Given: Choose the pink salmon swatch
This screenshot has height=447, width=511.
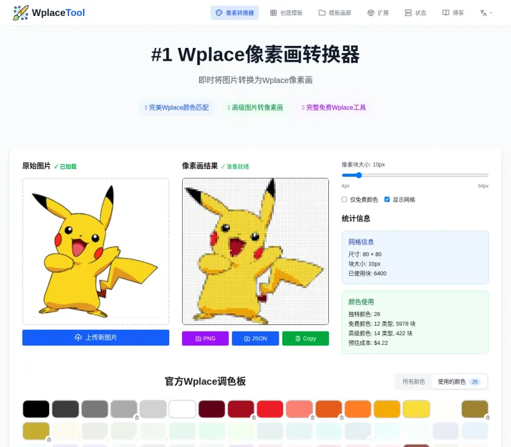Looking at the screenshot, I should click(300, 409).
